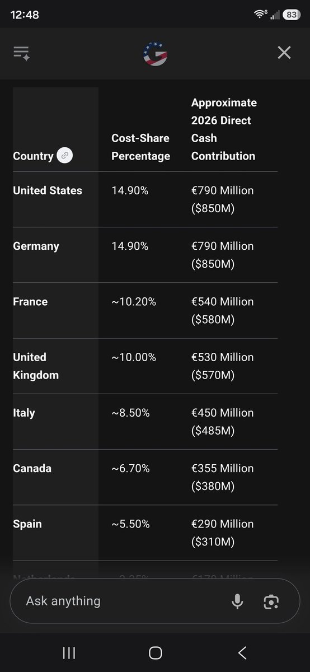Select the Approximate 2026 Direct Cash Contribution header
The height and width of the screenshot is (672, 310).
click(224, 129)
